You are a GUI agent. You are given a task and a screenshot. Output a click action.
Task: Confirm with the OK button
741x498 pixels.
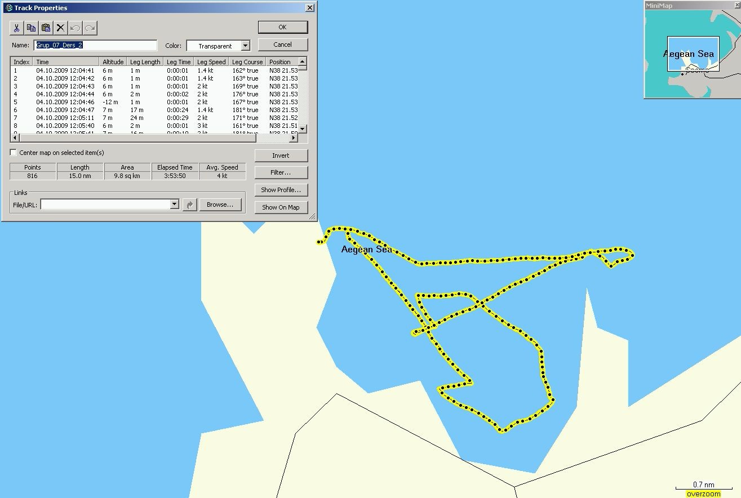pos(283,27)
